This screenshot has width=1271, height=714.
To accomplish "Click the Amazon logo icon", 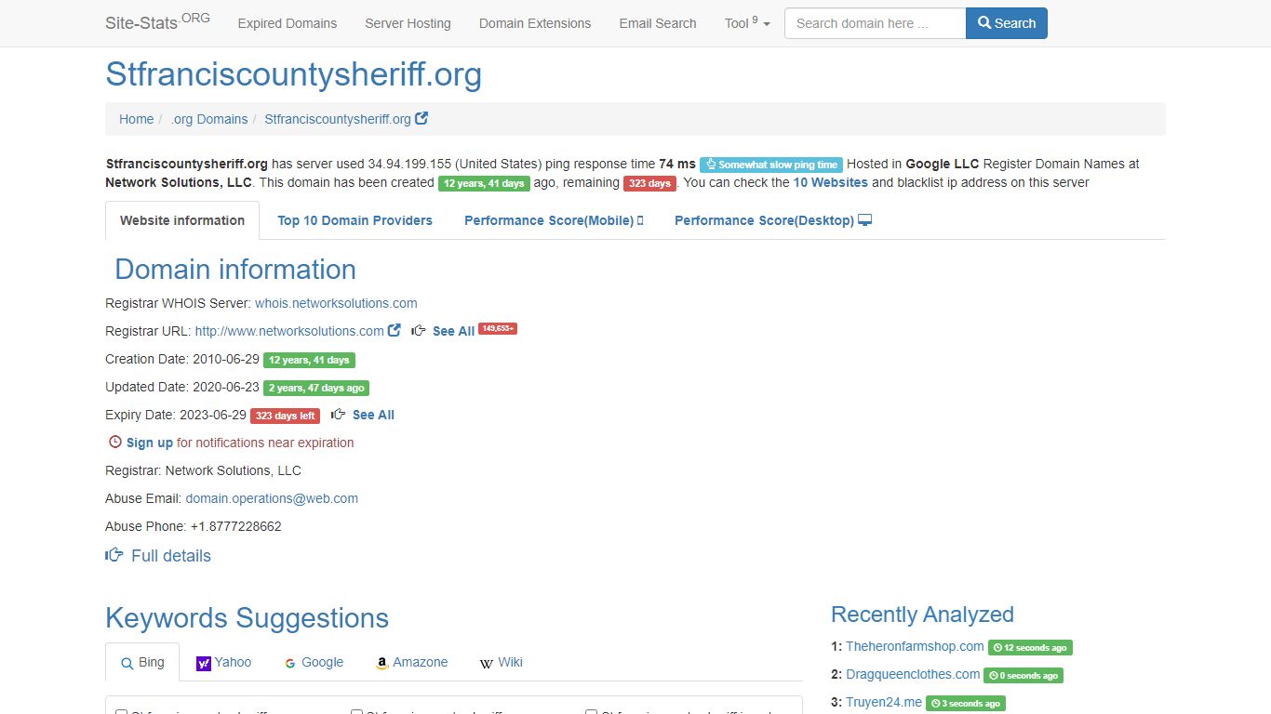I will click(x=381, y=663).
